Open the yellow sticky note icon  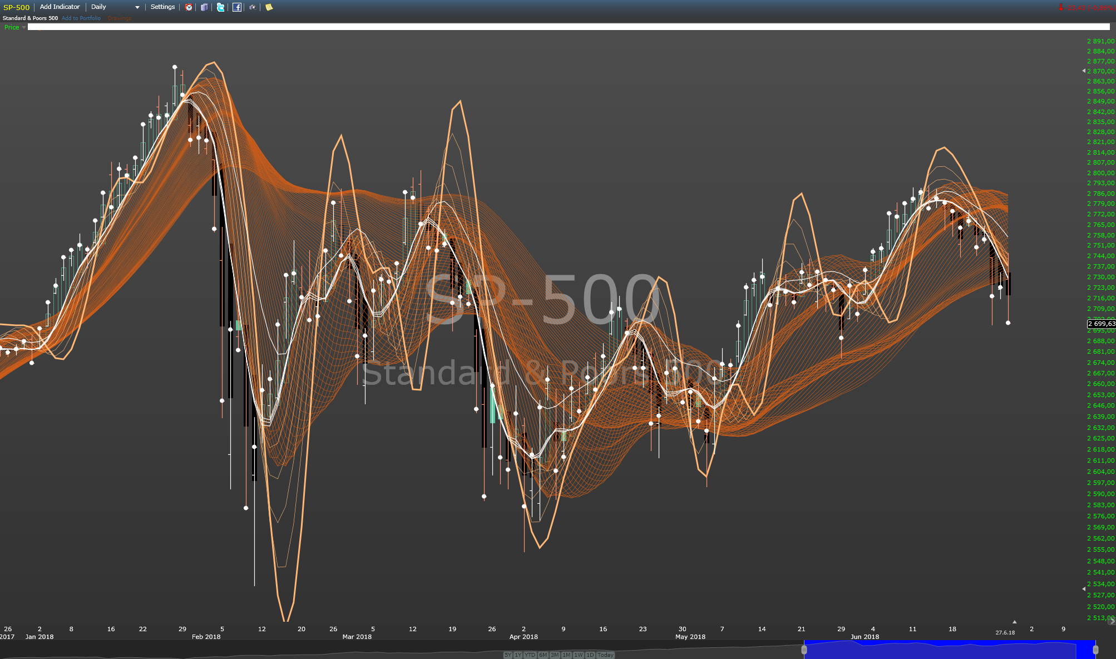(x=269, y=7)
